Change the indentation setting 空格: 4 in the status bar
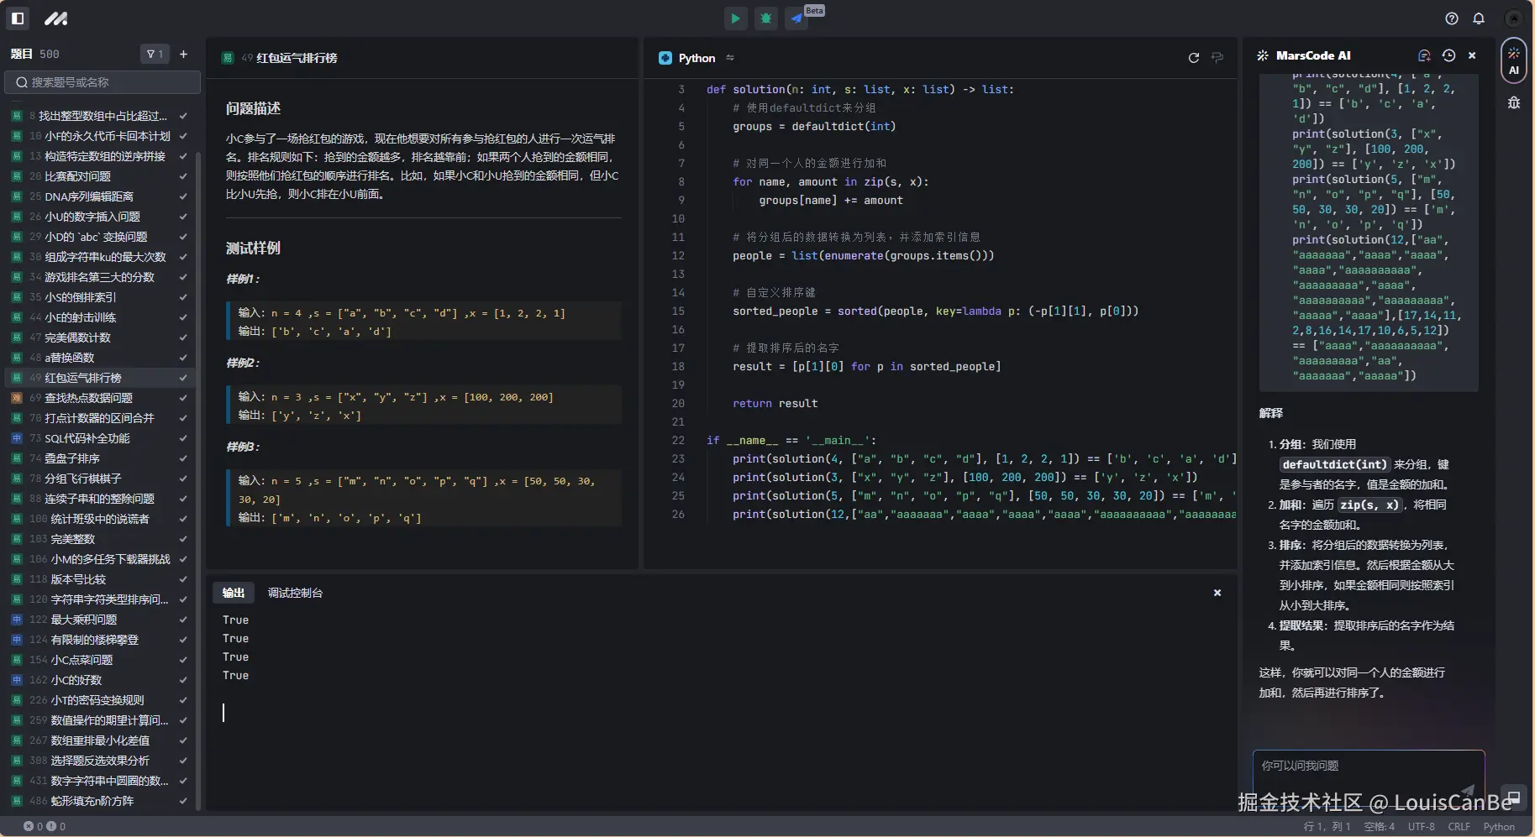 1379,827
